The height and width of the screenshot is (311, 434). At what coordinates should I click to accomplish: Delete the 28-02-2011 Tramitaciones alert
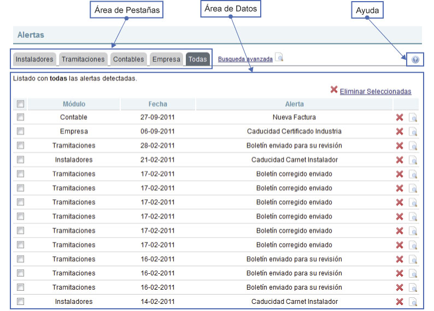click(x=400, y=146)
